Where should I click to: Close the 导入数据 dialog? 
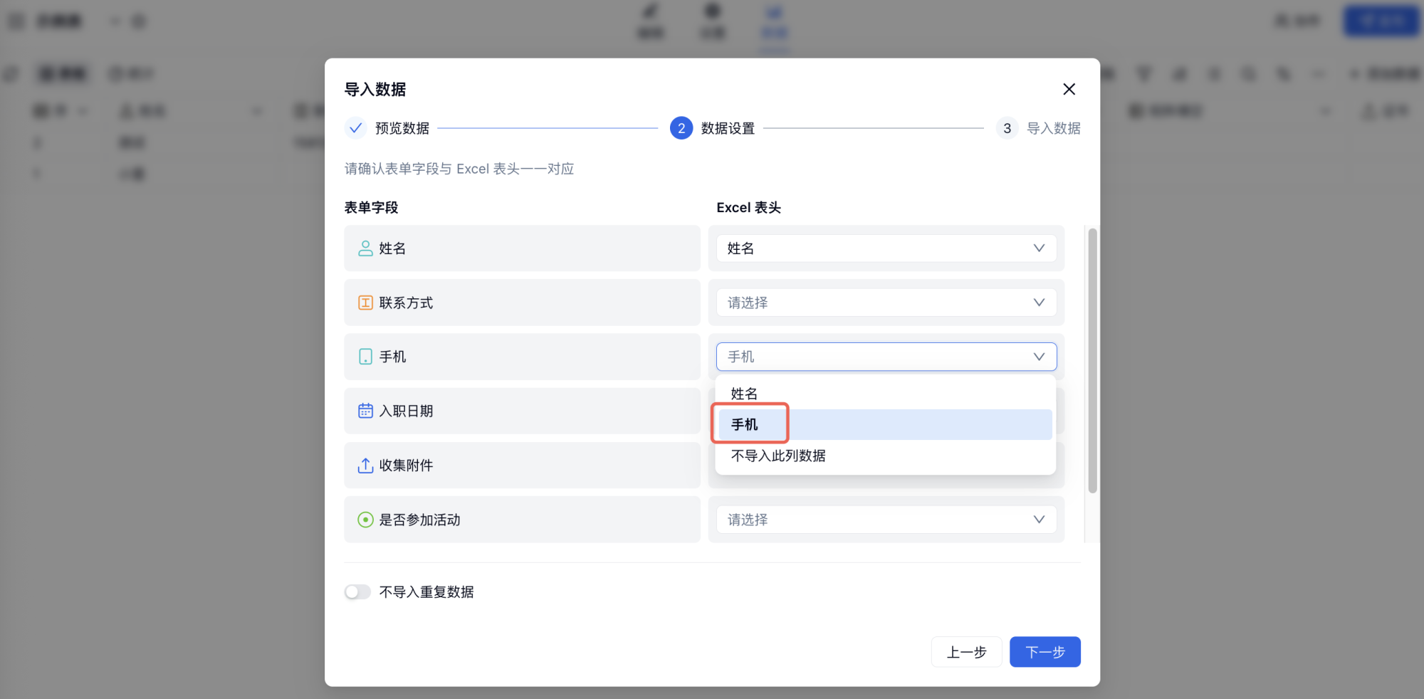1069,89
